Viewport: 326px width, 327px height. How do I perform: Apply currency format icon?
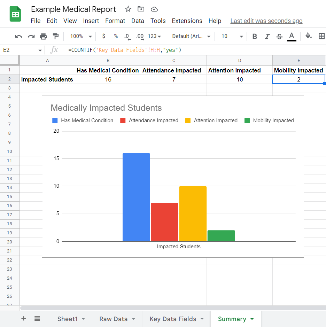(x=103, y=36)
